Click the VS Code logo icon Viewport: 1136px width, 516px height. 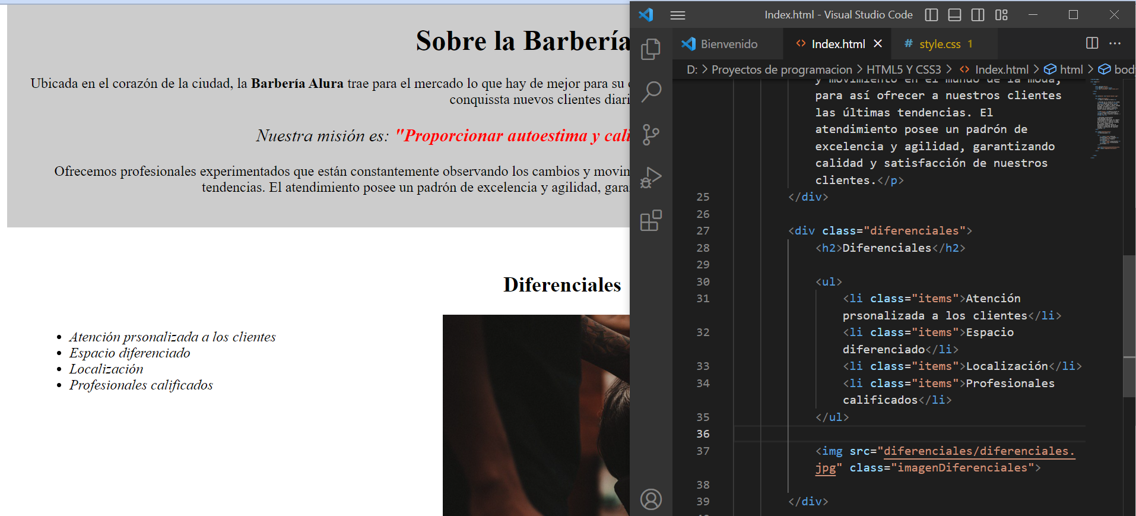tap(646, 15)
